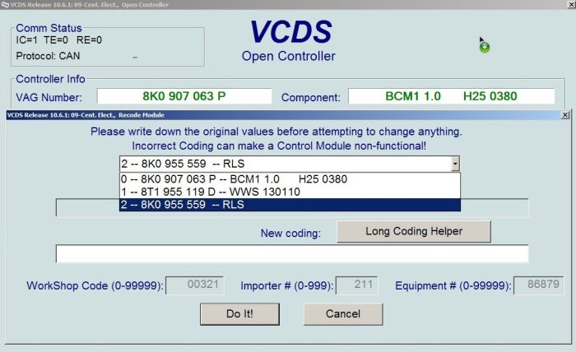Click the WorkShop Code field showing 00321
Image resolution: width=576 pixels, height=352 pixels.
coord(195,285)
